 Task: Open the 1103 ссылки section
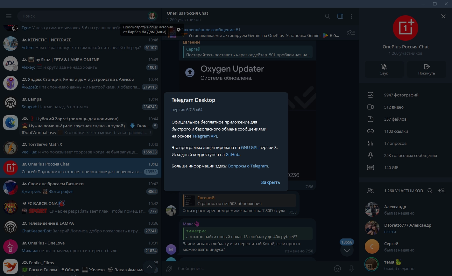point(406,131)
